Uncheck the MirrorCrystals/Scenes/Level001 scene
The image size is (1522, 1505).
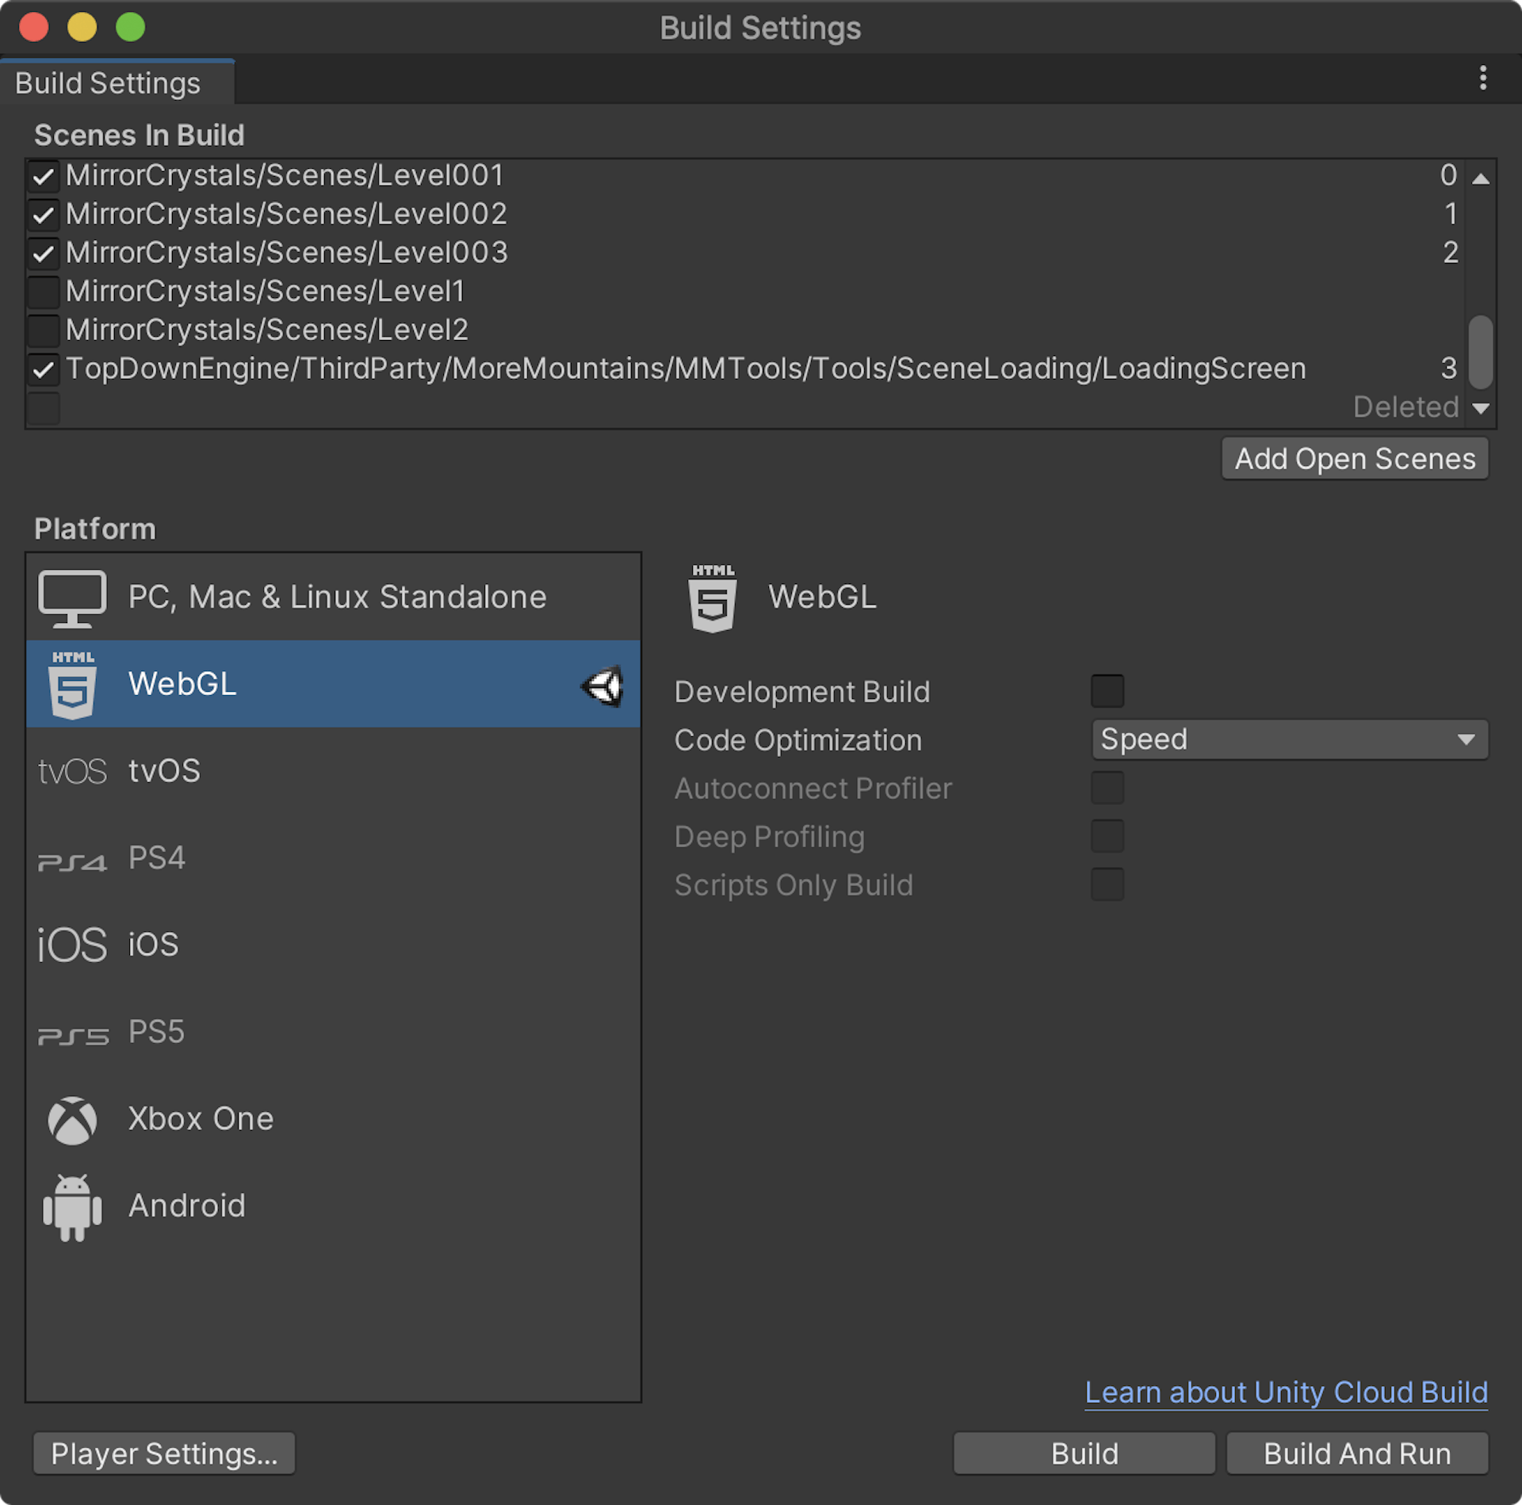point(44,175)
